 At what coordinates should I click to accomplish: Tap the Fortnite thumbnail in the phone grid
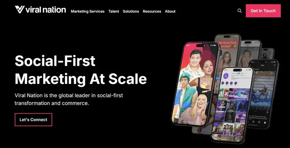pos(222,105)
